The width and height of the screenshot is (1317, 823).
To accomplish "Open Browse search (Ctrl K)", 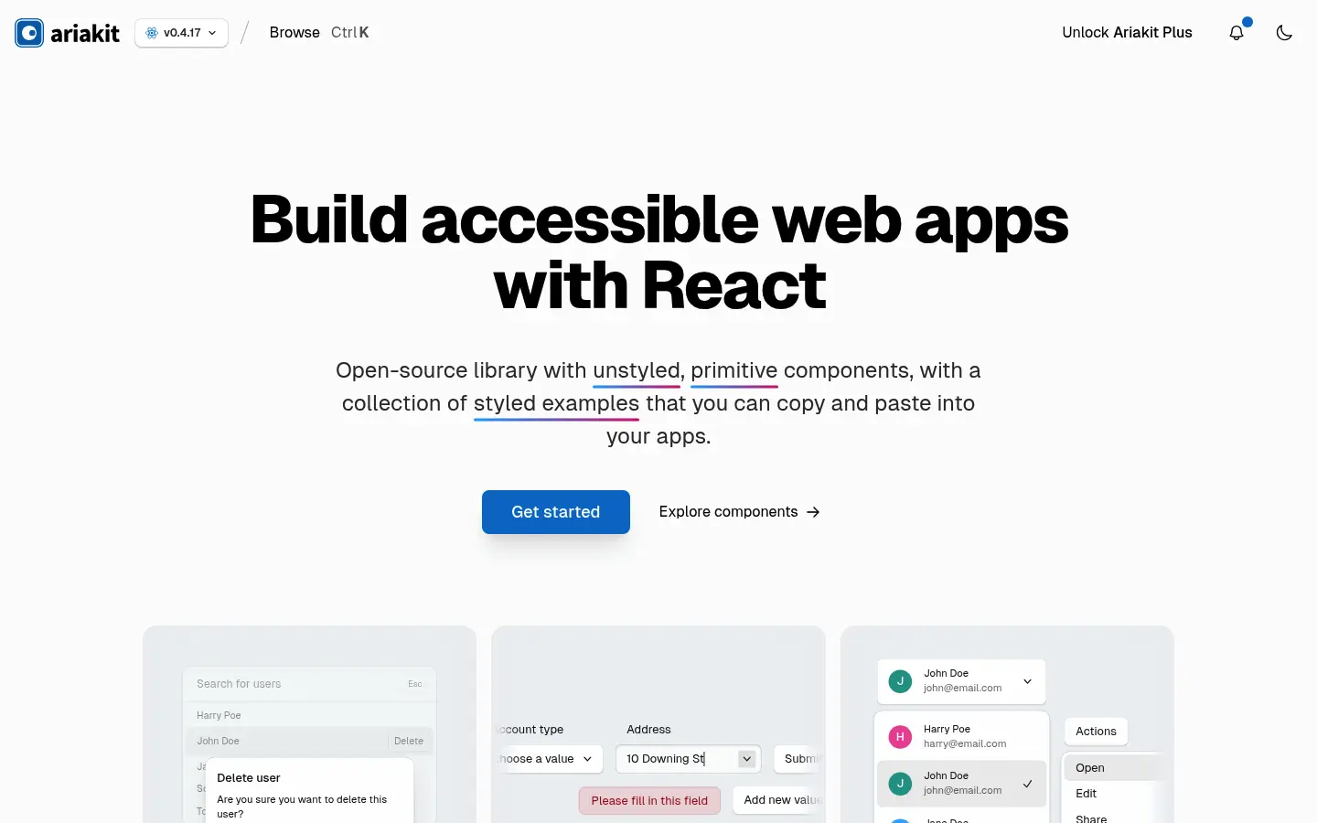I will coord(318,33).
